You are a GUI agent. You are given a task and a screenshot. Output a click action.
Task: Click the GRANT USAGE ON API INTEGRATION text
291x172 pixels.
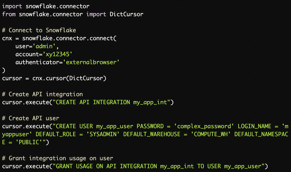[x=106, y=166]
